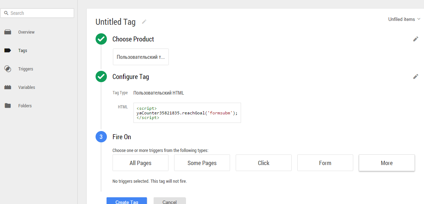
Task: Choose the Some Pages trigger
Action: click(x=202, y=163)
